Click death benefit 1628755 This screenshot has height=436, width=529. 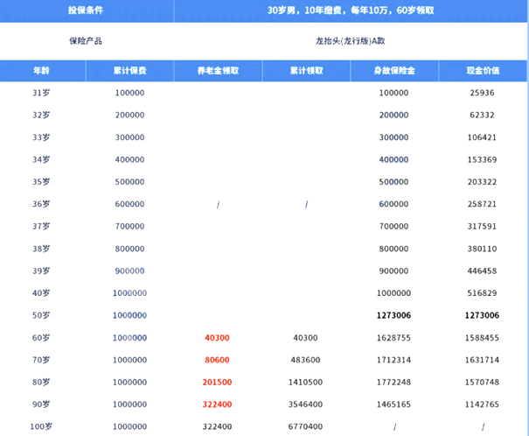point(393,338)
